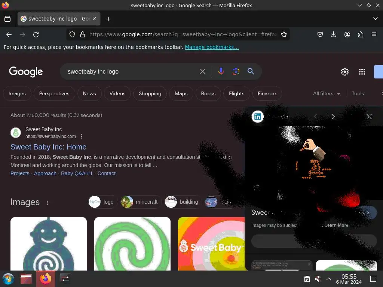
Task: Close the image preview side panel
Action: tap(369, 117)
